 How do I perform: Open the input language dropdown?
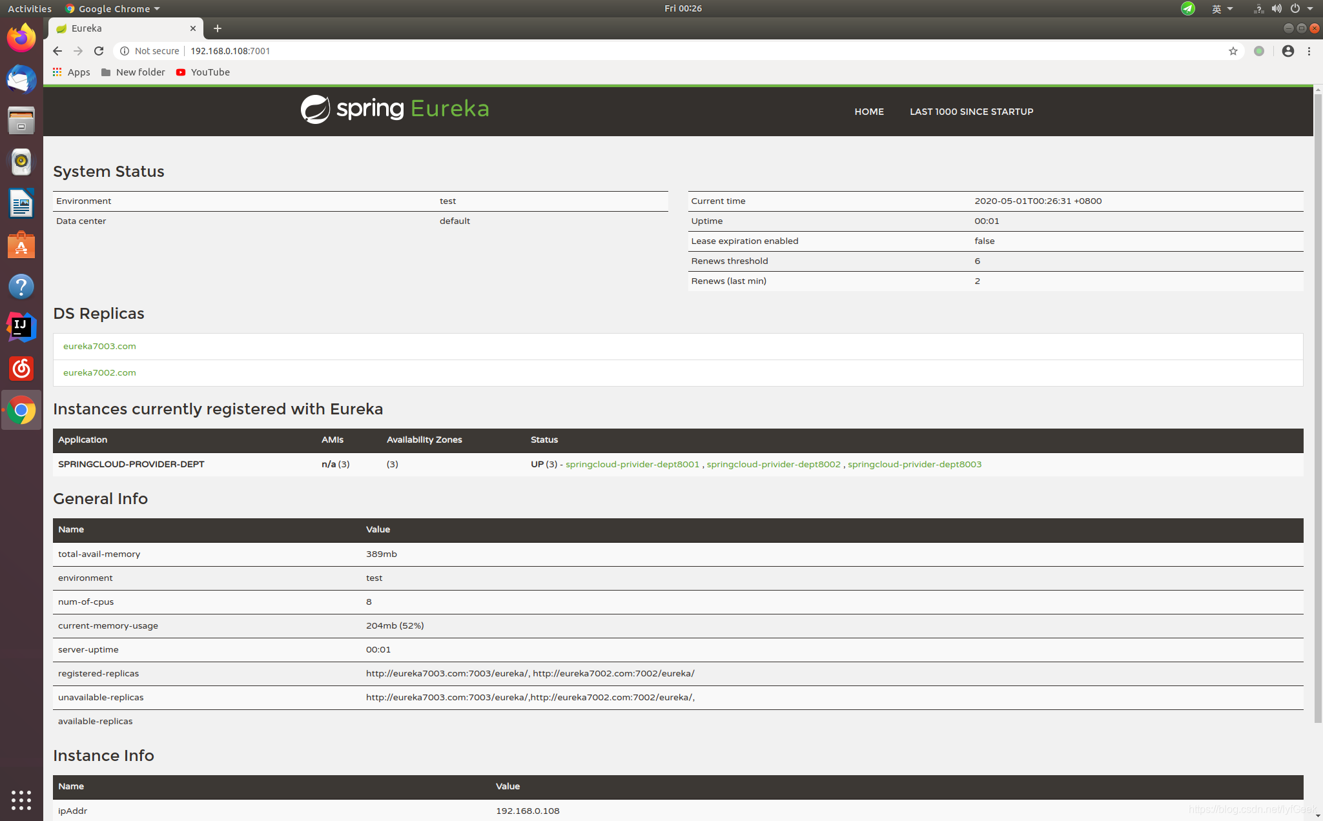[x=1222, y=8]
